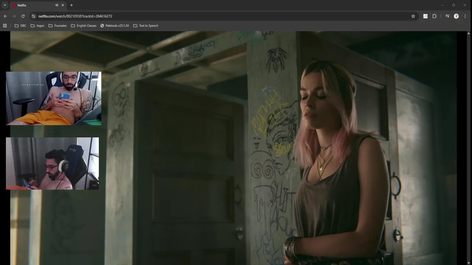Open the Extensions puzzle menu
The width and height of the screenshot is (472, 265).
coord(434,16)
